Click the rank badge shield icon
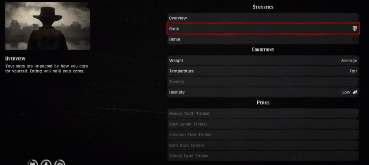Viewport: 369px width, 165px height. 355,29
